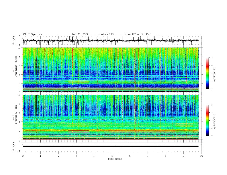
Task: Click time axis tick label "5"
Action: [112, 156]
